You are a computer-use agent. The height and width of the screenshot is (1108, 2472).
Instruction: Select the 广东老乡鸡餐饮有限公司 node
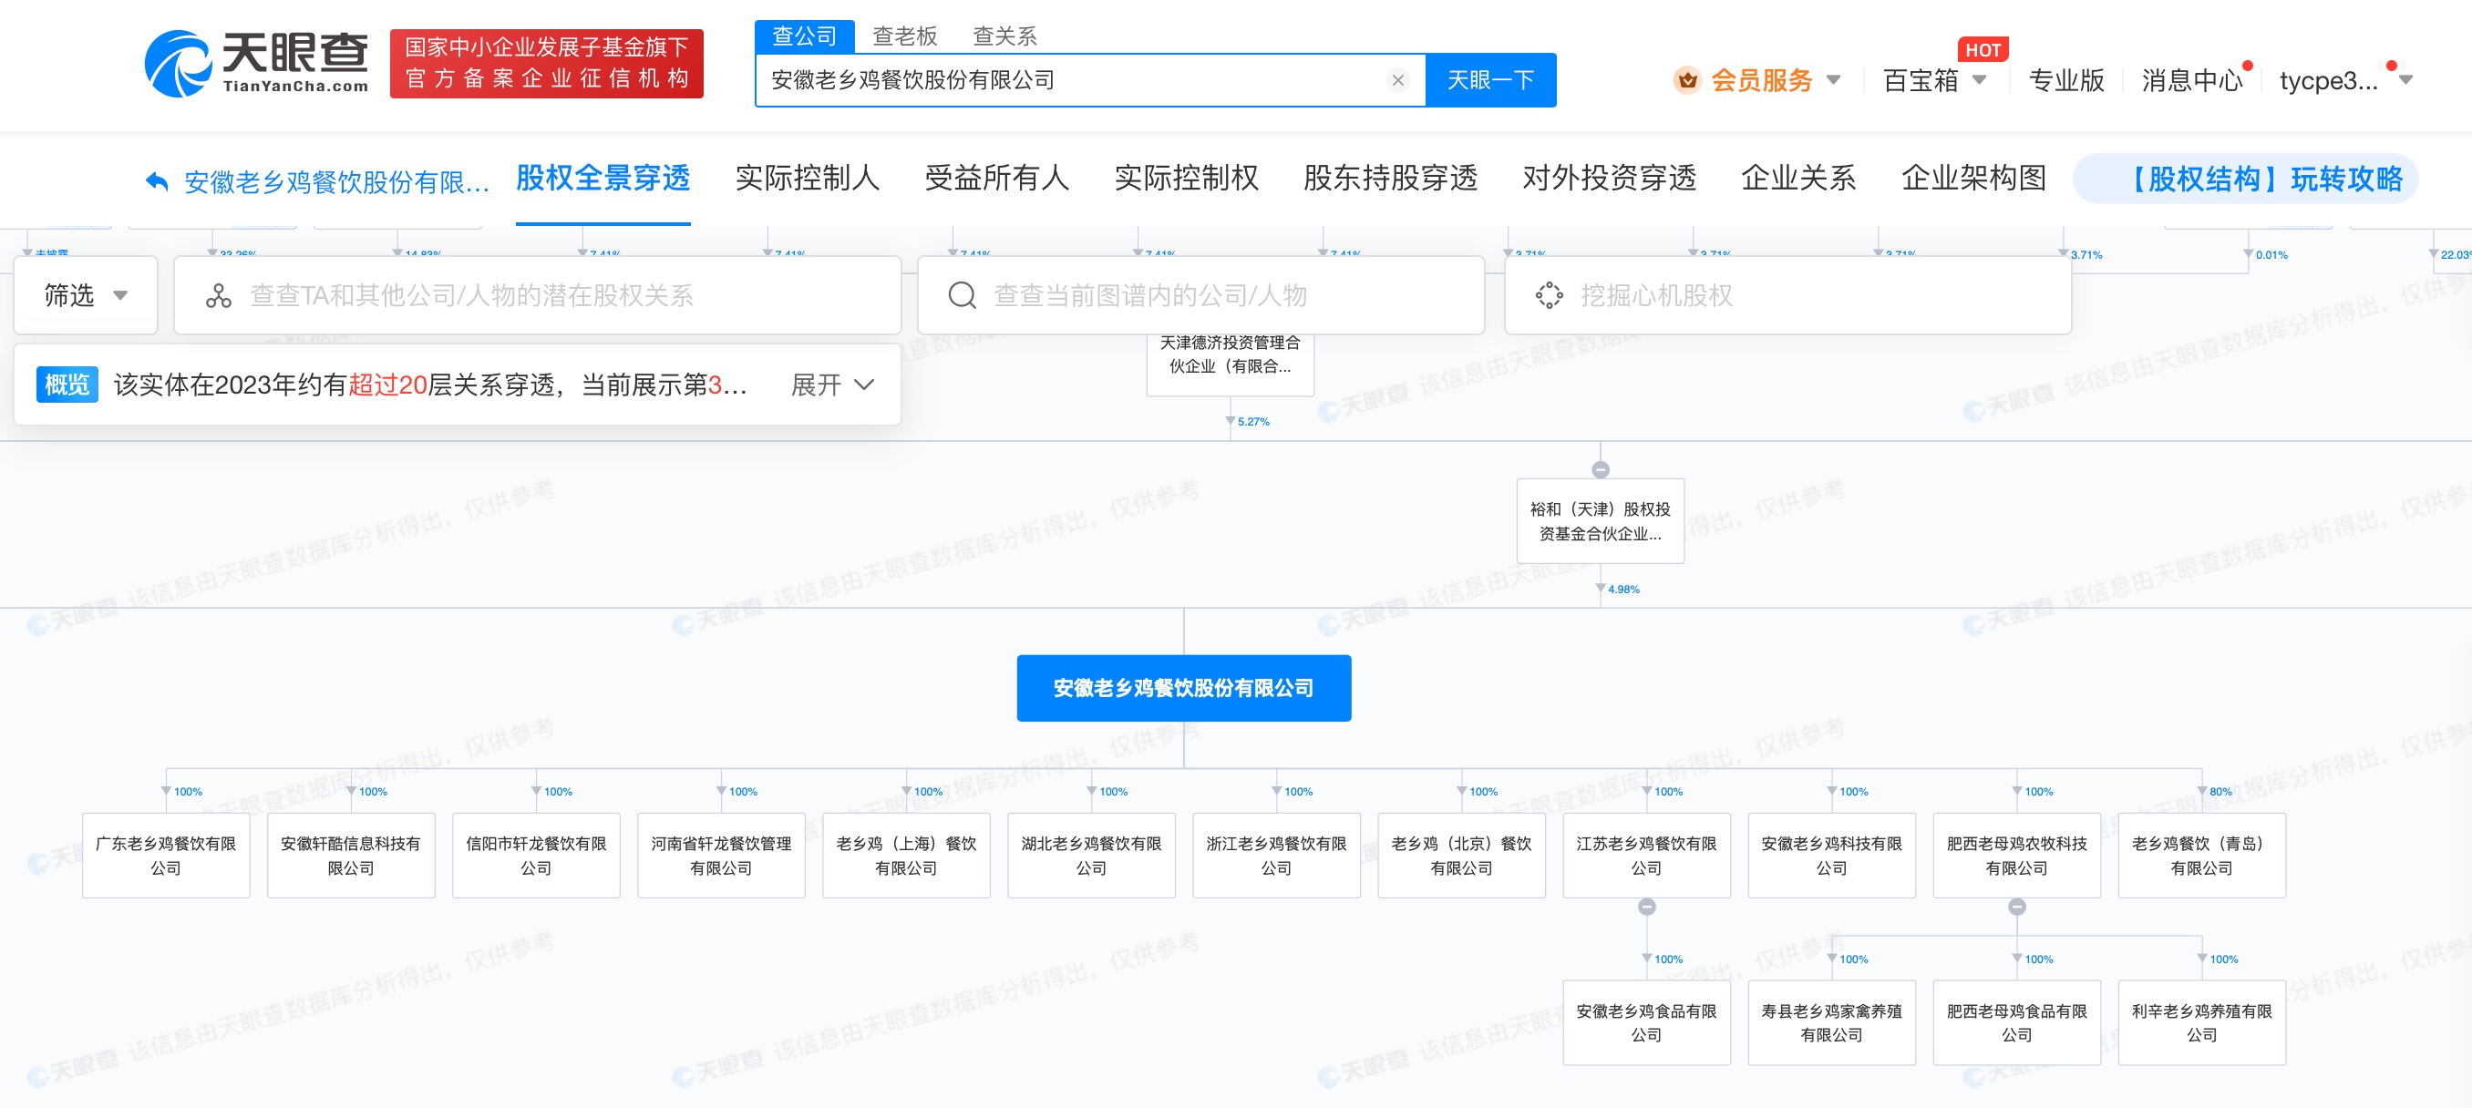pos(166,856)
